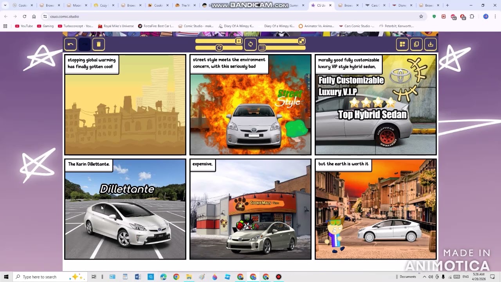Screen dimensions: 501x282
Task: Click the Bandicam red record icon in taskbar
Action: (279, 277)
